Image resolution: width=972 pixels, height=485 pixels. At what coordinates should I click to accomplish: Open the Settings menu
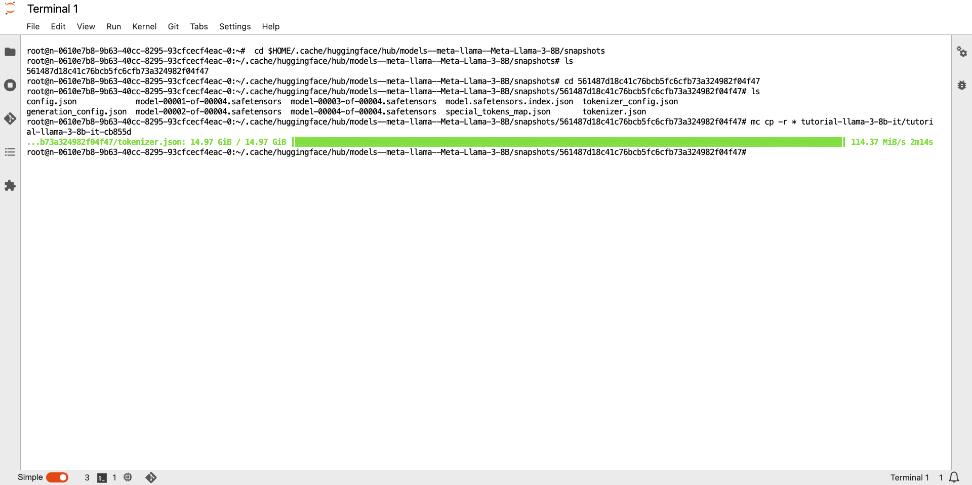pyautogui.click(x=235, y=26)
